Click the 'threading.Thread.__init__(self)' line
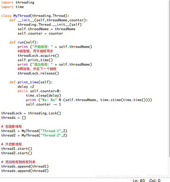 click(x=50, y=25)
